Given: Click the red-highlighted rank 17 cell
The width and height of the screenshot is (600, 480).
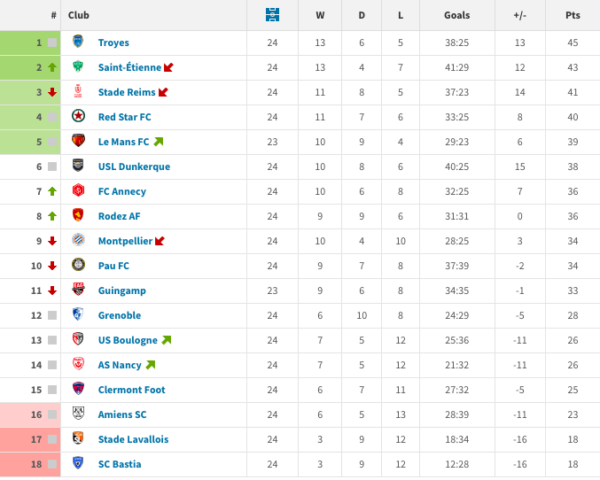Looking at the screenshot, I should (x=30, y=439).
